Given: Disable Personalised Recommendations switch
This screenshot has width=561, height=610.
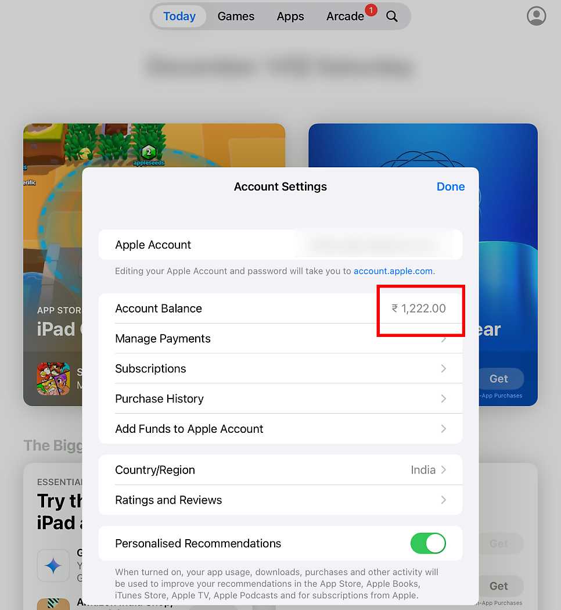Looking at the screenshot, I should coord(428,543).
